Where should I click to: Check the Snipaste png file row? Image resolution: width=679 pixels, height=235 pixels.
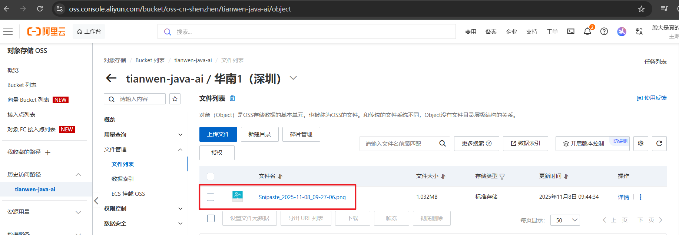point(211,197)
